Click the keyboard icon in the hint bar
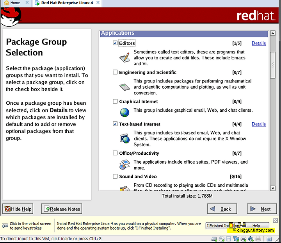 [x=5, y=225]
